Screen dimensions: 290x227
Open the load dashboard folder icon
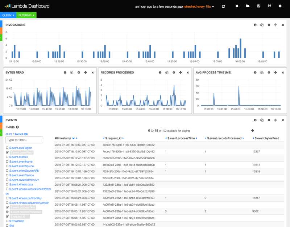coord(248,6)
